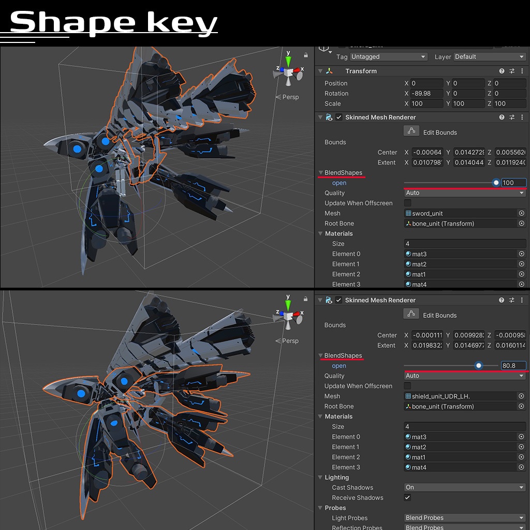Open the upper Skinned Mesh Renderer options menu
Viewport: 530px width, 530px height.
click(x=522, y=117)
